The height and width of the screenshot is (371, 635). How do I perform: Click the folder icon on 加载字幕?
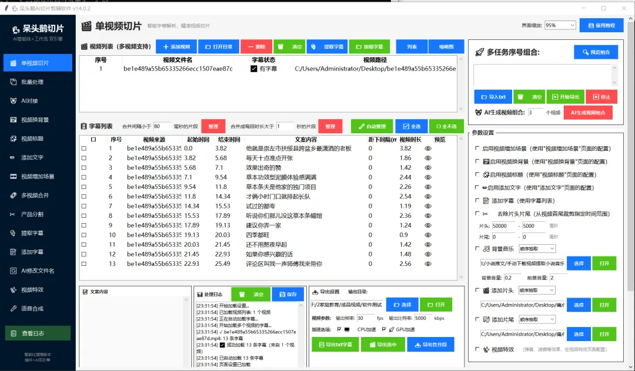[x=359, y=47]
